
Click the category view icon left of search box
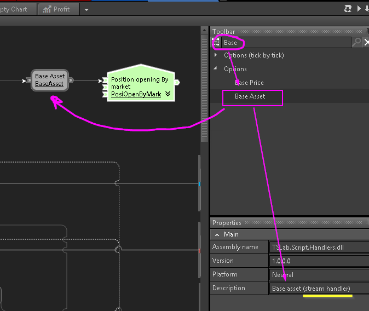coord(216,42)
